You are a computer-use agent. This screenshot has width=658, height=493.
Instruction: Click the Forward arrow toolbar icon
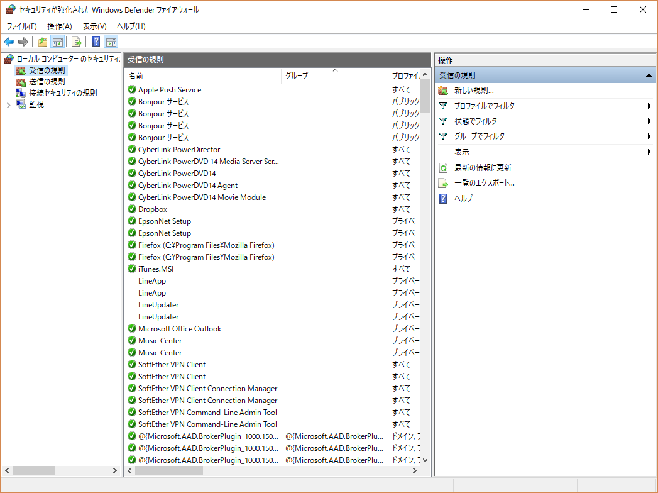coord(23,42)
